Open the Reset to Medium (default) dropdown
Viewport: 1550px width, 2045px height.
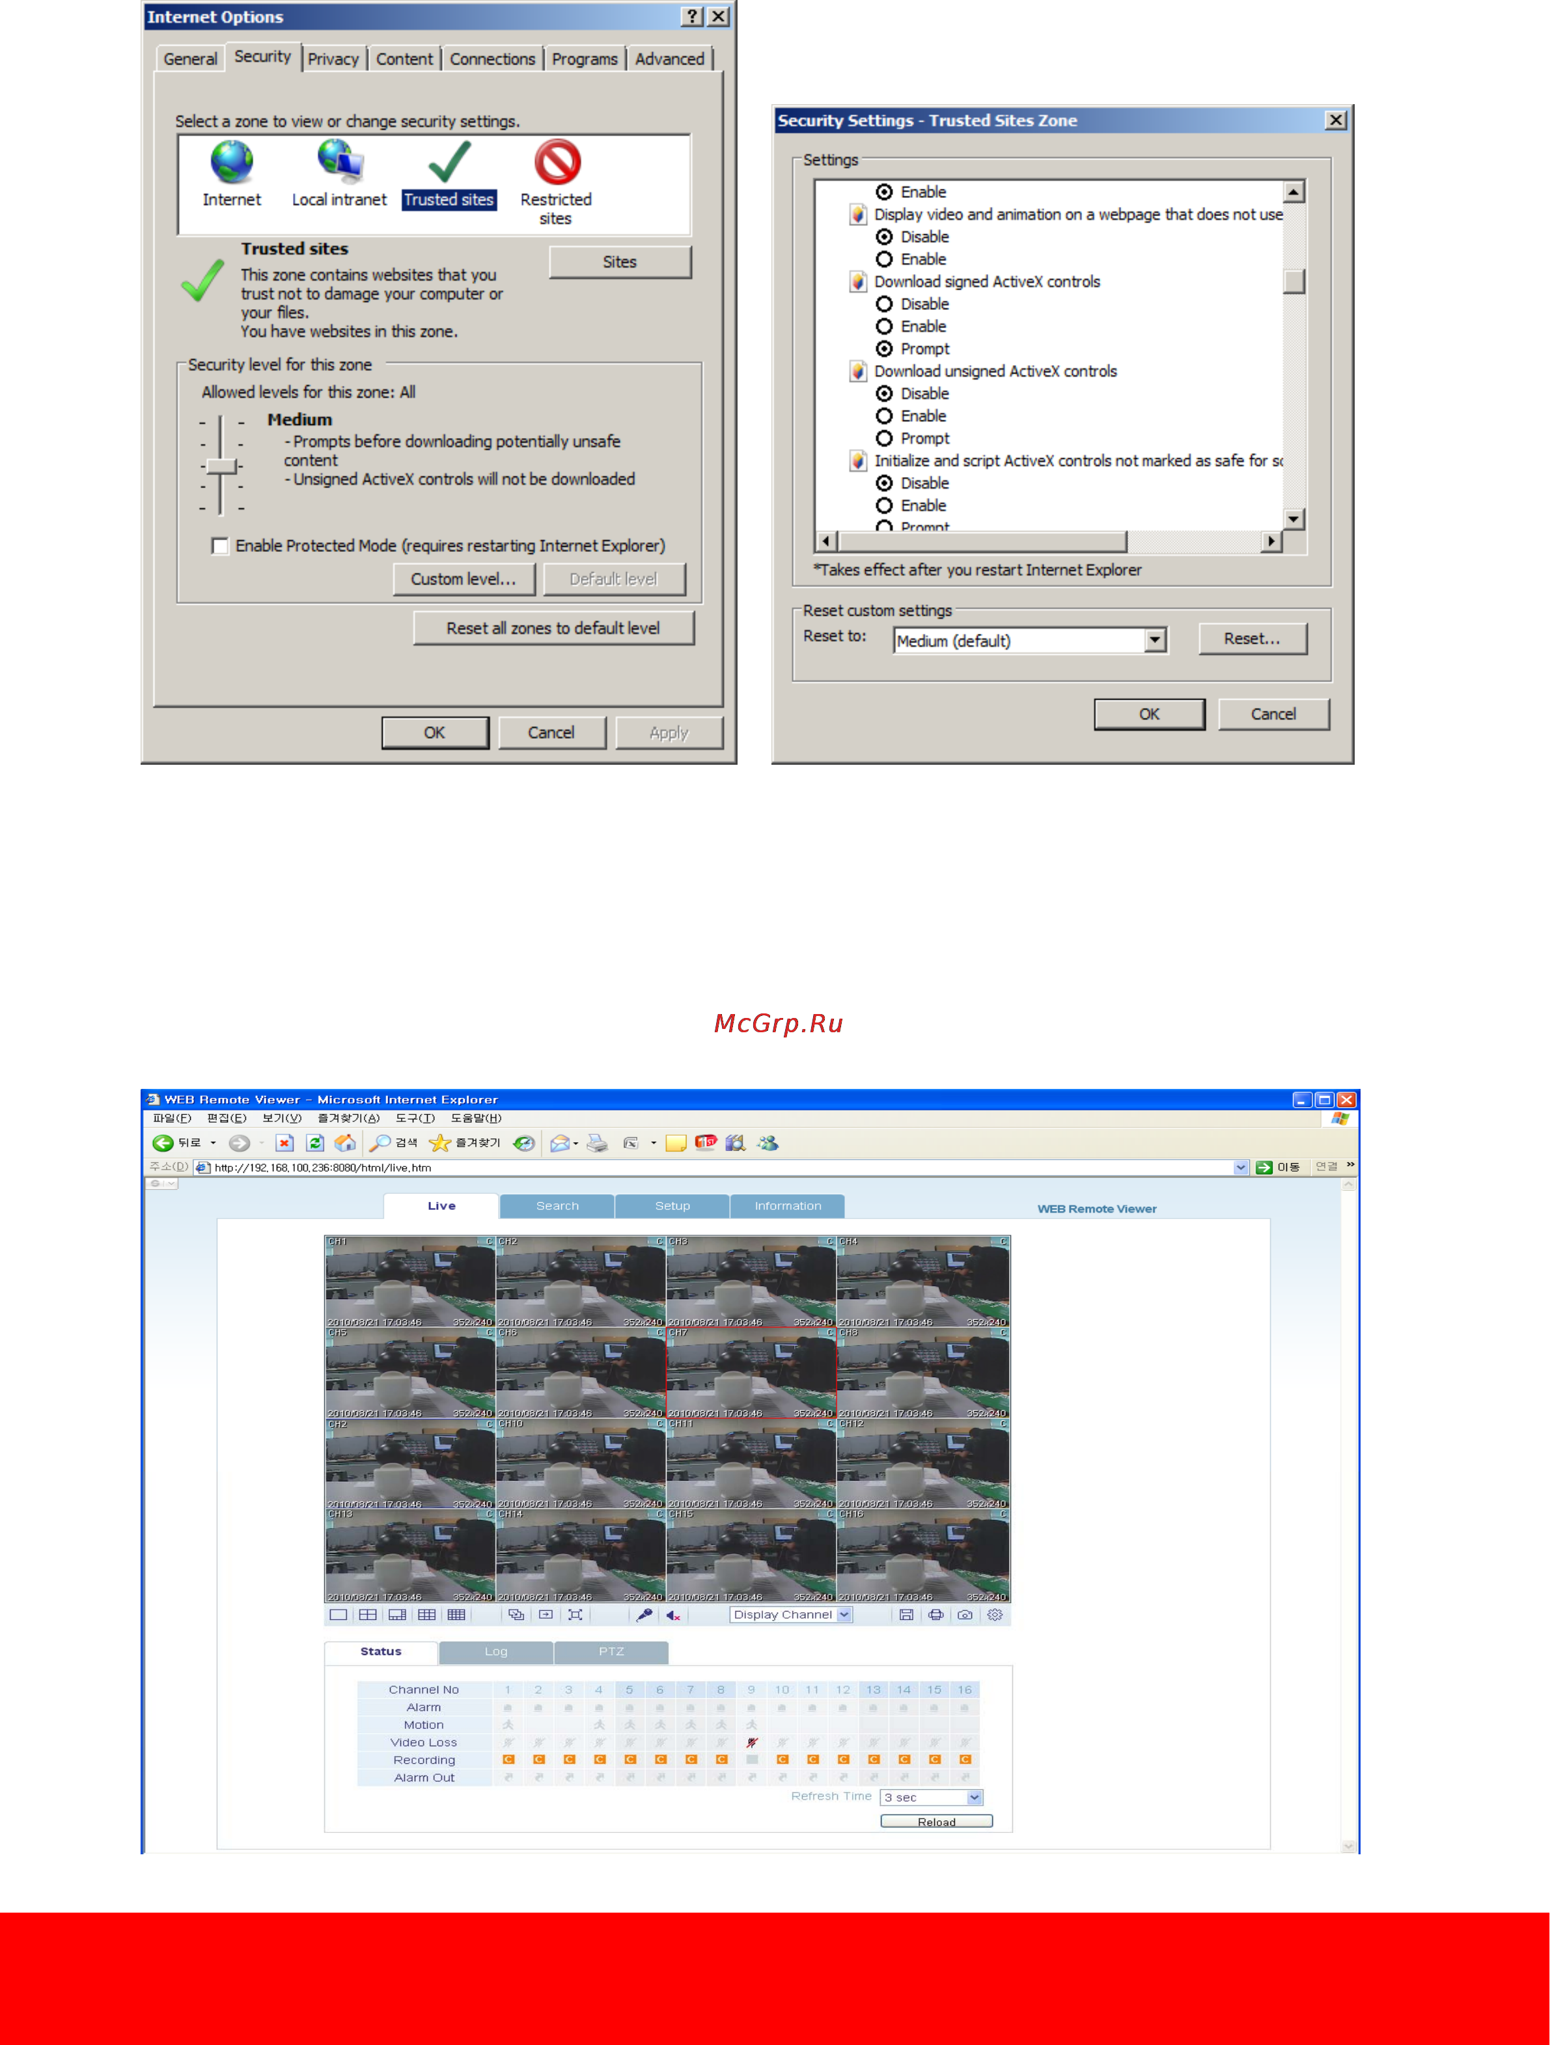point(1155,640)
